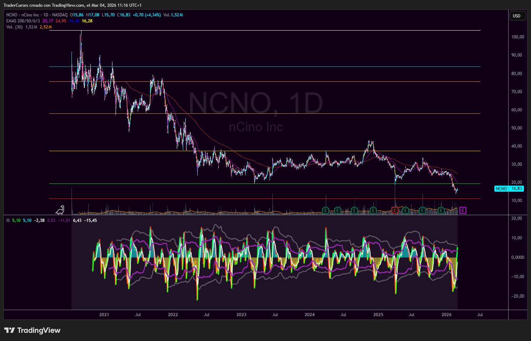The width and height of the screenshot is (531, 341).
Task: Click the green E earnings marker under the 2025 label
Action: pos(372,210)
